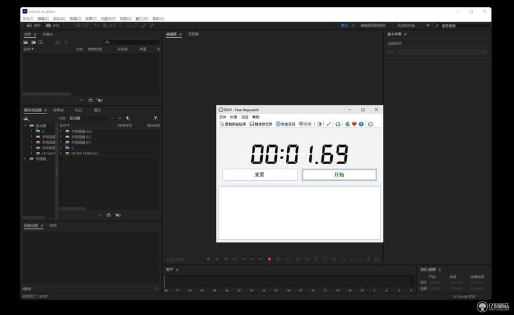514x315 pixels.
Task: Click the Open File folder icon in Files panel
Action: click(26, 42)
